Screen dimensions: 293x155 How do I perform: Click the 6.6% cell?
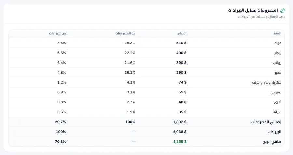62,53
